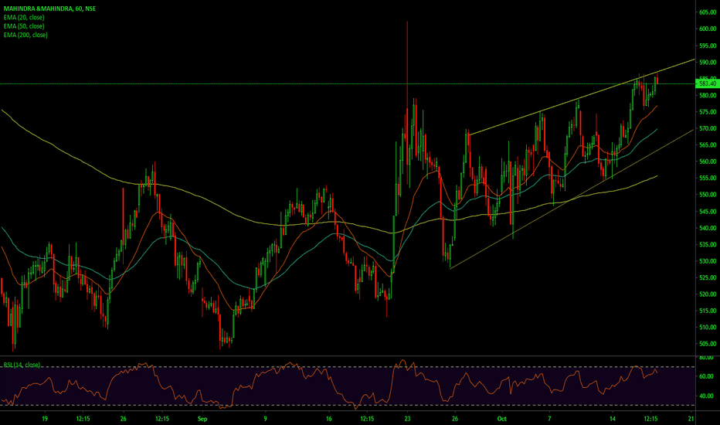Click the 16 date label on time axis
This screenshot has width=720, height=425.
pyautogui.click(x=329, y=419)
